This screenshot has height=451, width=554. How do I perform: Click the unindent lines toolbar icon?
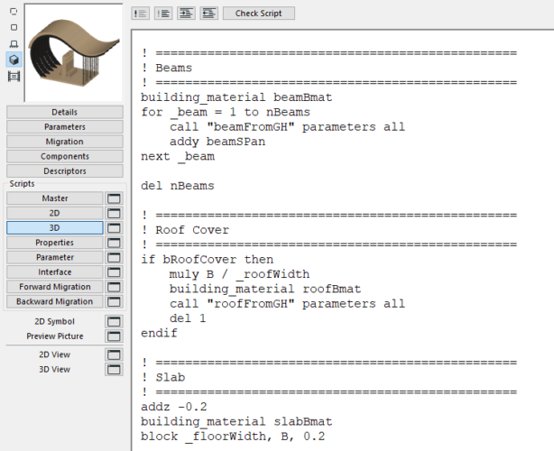(208, 14)
